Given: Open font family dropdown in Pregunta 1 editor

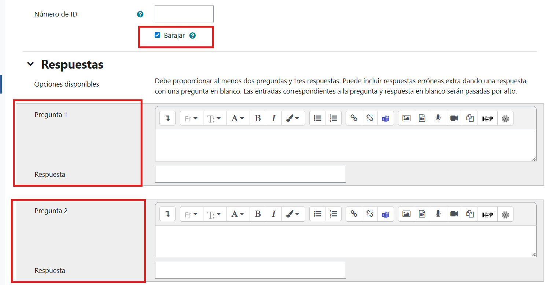Looking at the screenshot, I should [x=191, y=118].
